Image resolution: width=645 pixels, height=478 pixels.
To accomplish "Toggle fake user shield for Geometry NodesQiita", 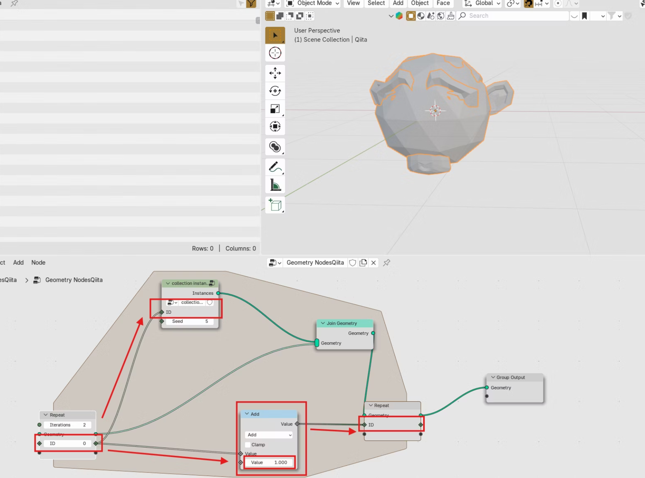I will (352, 262).
